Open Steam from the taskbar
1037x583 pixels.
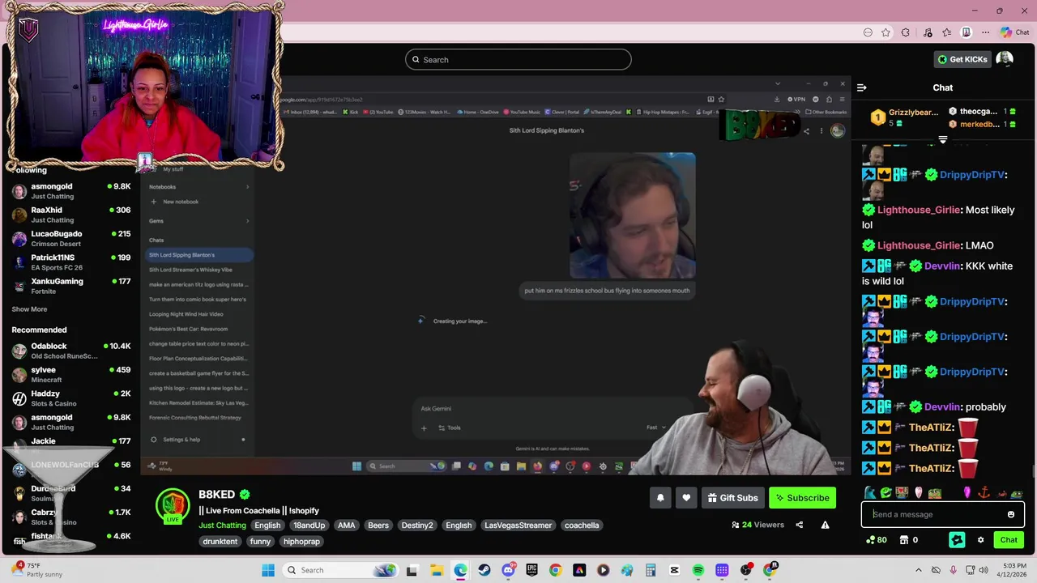tap(484, 570)
